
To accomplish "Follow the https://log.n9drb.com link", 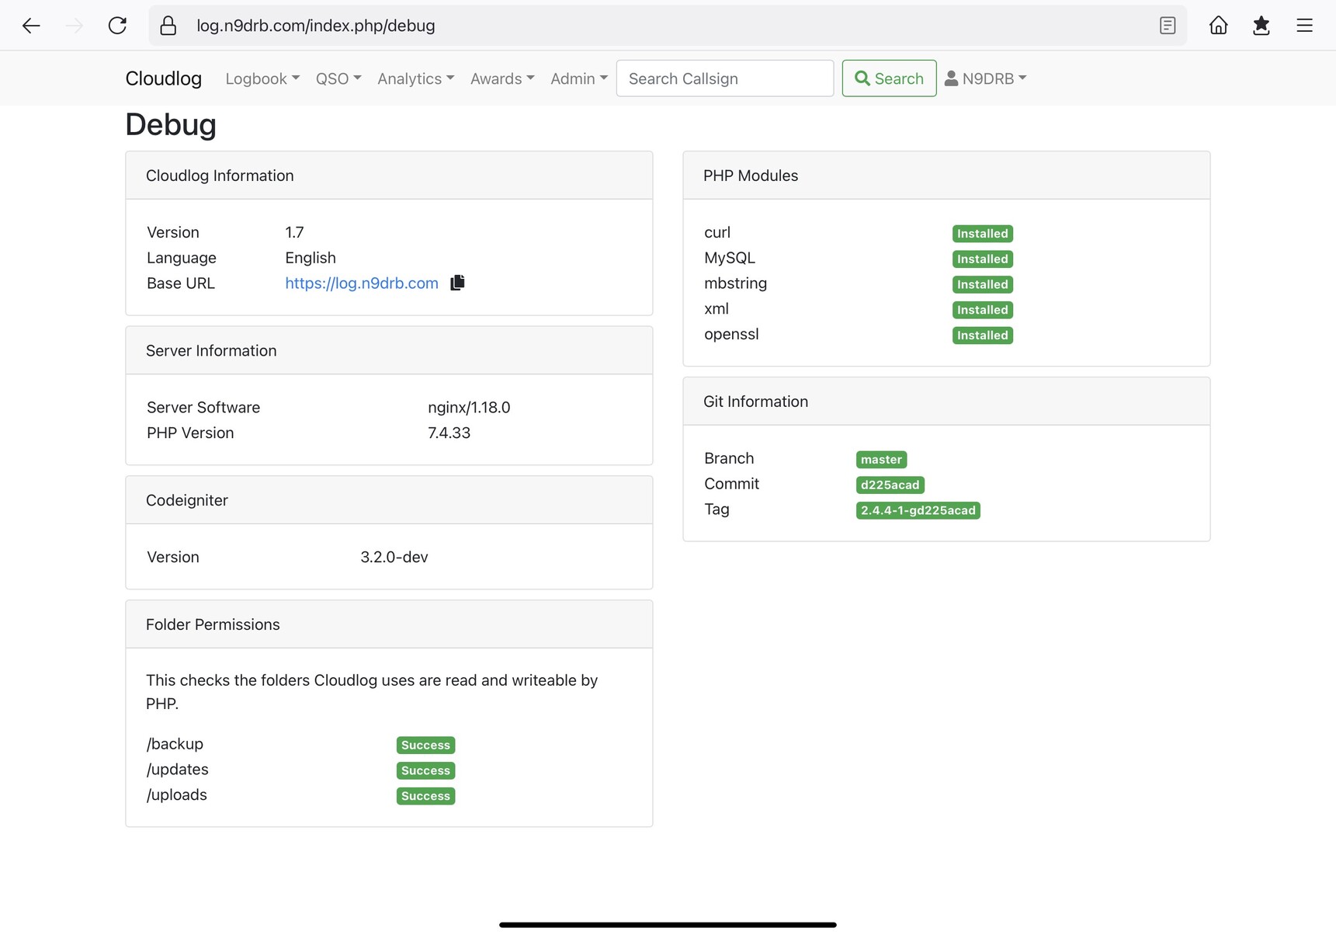I will click(x=361, y=283).
